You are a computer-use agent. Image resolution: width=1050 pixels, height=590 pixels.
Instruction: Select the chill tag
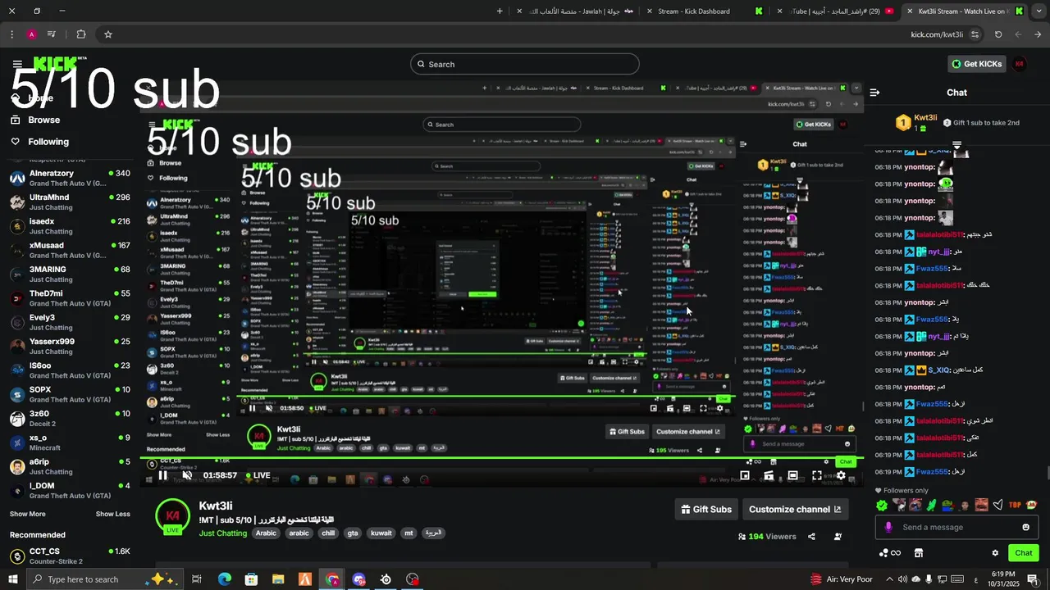click(328, 533)
